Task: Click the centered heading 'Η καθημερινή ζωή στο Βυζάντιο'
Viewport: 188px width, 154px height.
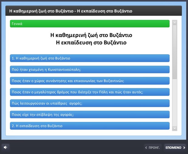Action: pos(91,35)
